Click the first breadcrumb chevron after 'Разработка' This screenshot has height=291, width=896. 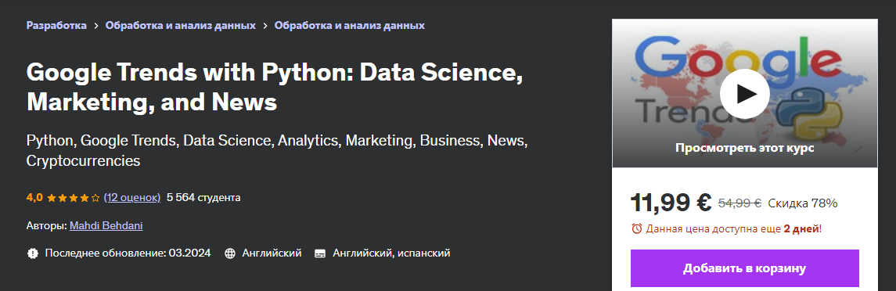96,26
